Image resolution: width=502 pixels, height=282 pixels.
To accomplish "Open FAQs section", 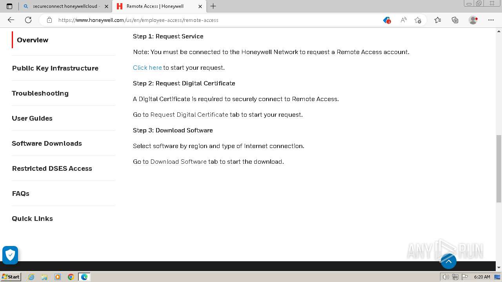I will (20, 193).
